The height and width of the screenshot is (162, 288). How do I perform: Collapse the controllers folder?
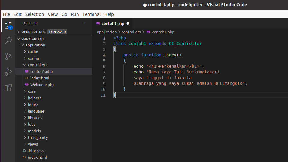pos(25,65)
